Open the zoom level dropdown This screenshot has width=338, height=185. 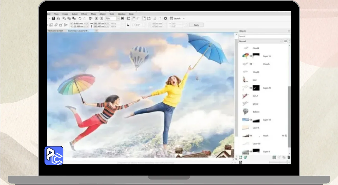(x=118, y=18)
